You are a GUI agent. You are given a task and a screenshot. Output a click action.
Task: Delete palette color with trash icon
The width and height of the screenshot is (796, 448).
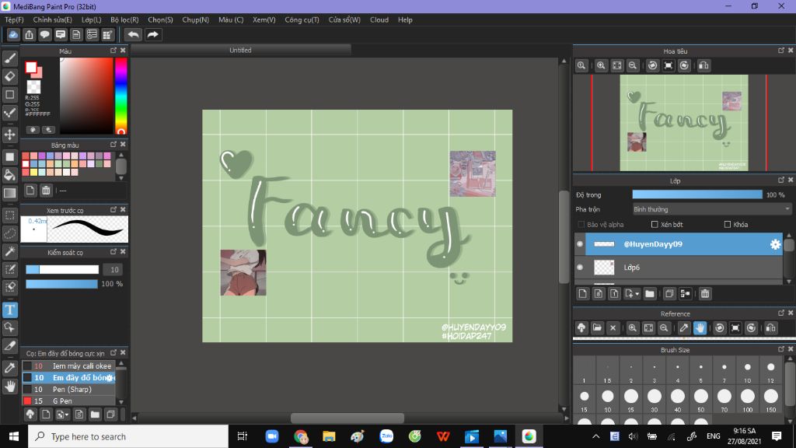click(x=46, y=191)
